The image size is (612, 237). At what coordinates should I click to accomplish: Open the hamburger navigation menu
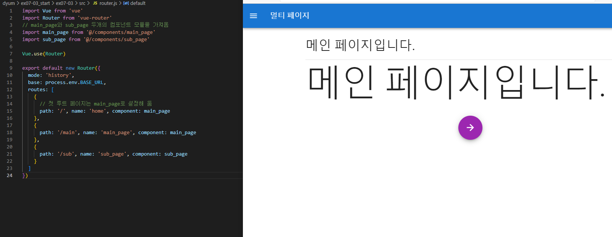tap(253, 16)
